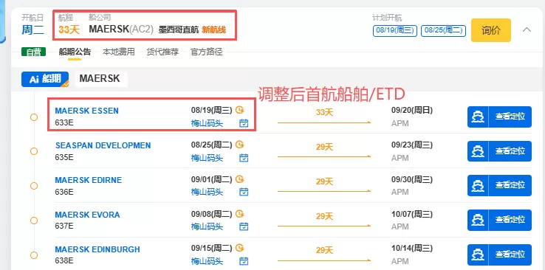This screenshot has height=270, width=545.
Task: Switch to 官方路径 tab
Action: tap(207, 52)
